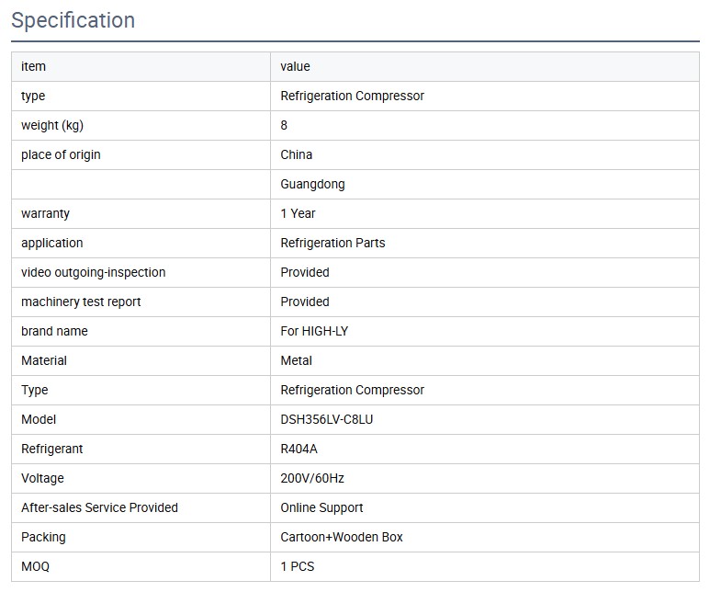
Task: Click the Specification heading
Action: tap(73, 20)
